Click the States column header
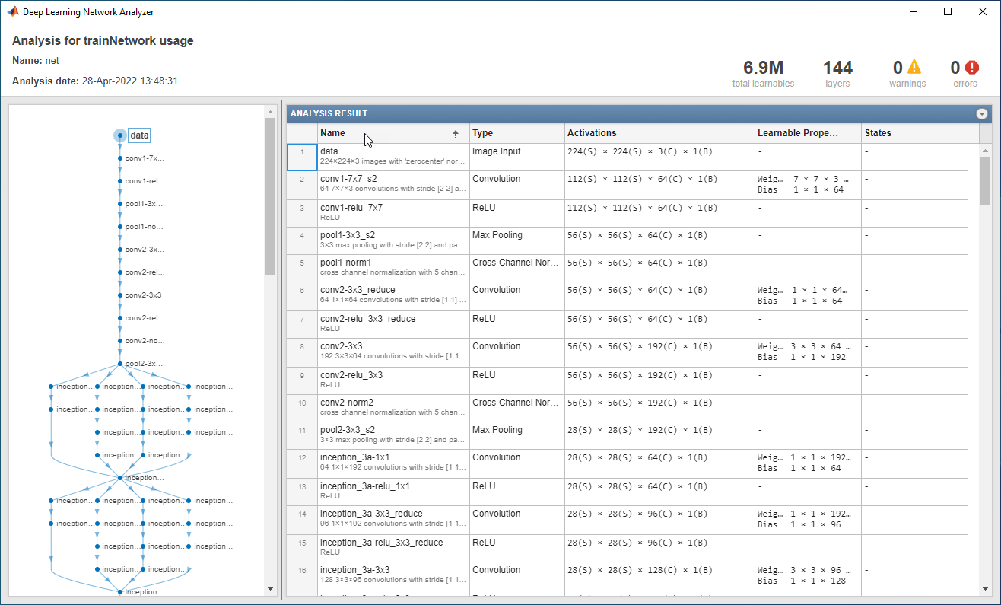The height and width of the screenshot is (605, 1001). pos(914,133)
